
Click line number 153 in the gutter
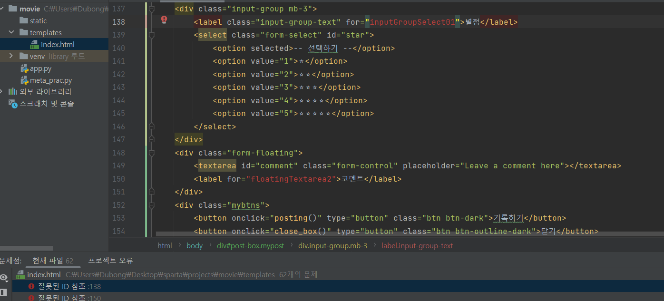tap(118, 218)
